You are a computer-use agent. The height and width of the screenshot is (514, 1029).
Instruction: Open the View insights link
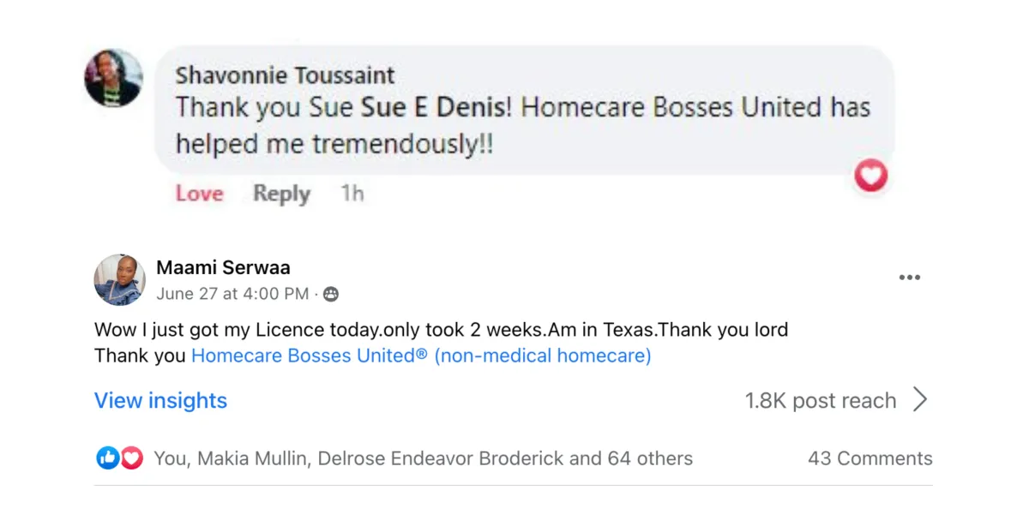tap(160, 401)
